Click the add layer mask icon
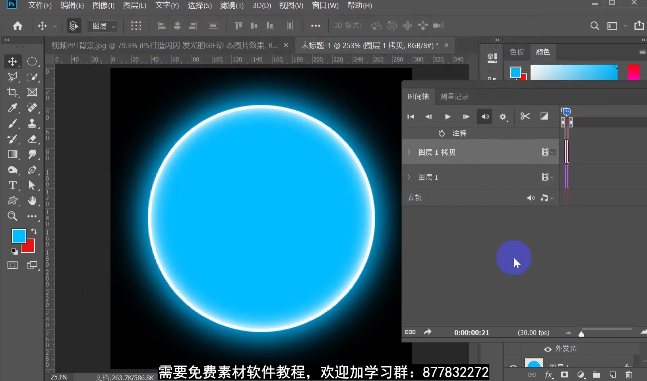The width and height of the screenshot is (647, 381). coord(565,375)
